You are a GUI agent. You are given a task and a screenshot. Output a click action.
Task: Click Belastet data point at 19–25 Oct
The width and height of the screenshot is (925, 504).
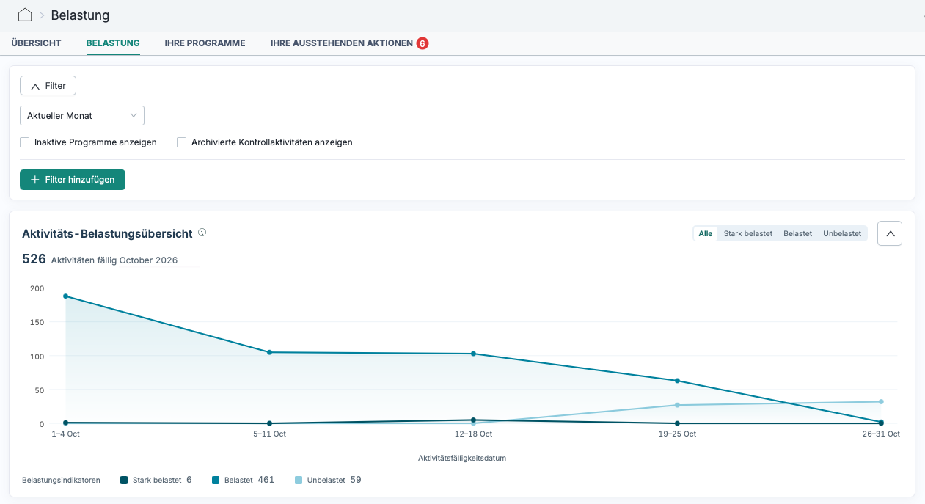[677, 381]
